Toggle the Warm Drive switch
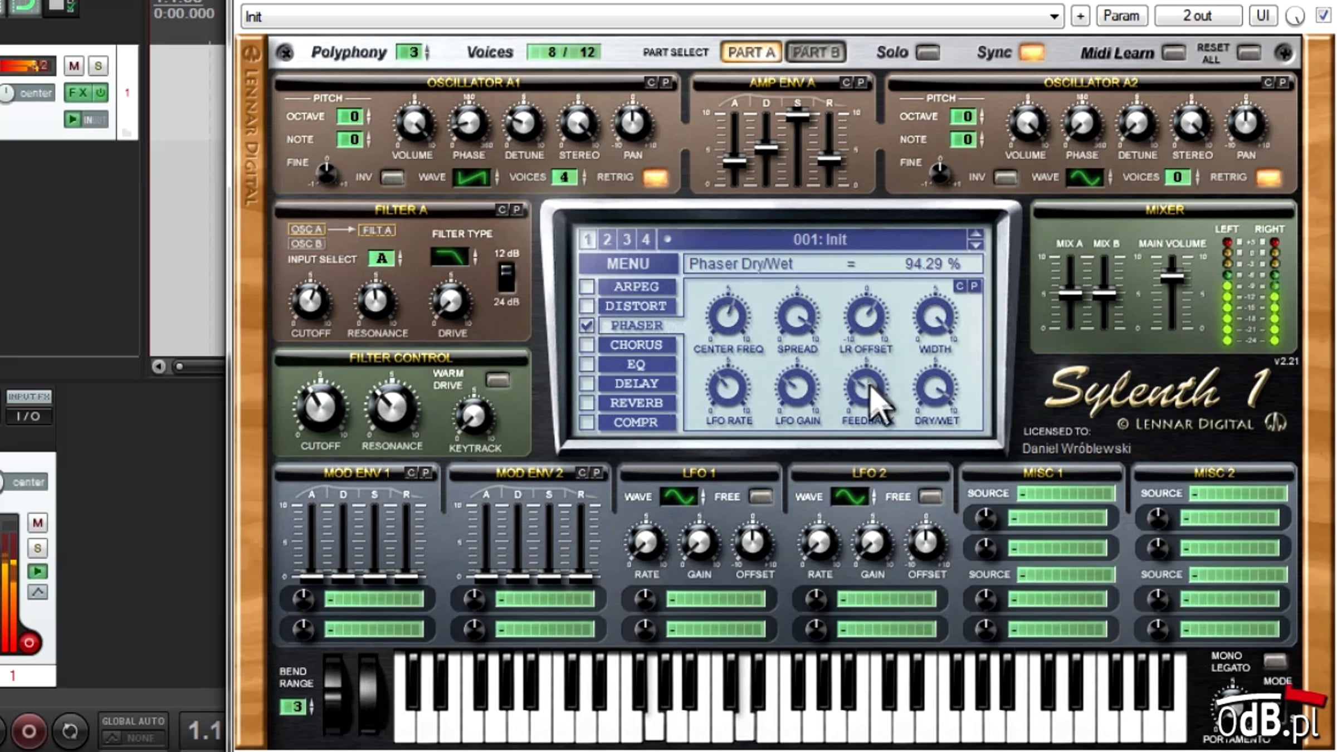 (x=497, y=380)
